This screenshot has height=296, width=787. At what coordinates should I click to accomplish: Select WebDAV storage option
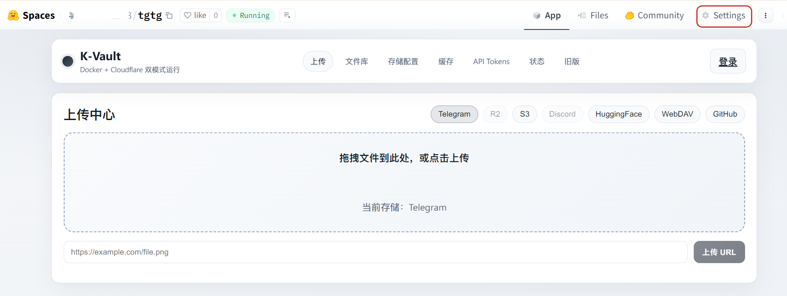678,114
